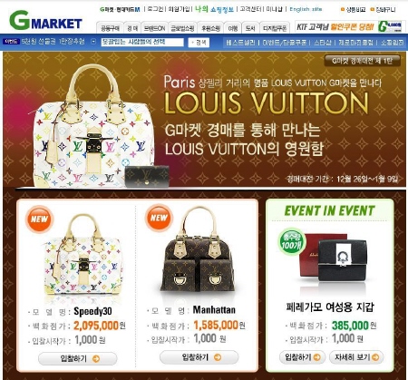Click the NEW badge on Speedy30 bag
Screen dimensions: 408x380
tap(39, 219)
